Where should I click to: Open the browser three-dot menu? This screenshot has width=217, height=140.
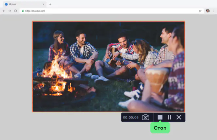tap(214, 11)
